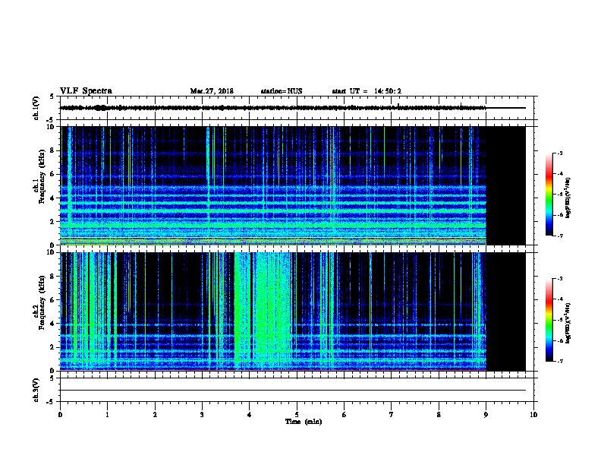Image resolution: width=601 pixels, height=465 pixels.
Task: Click the time axis tick label 10
Action: click(x=533, y=414)
